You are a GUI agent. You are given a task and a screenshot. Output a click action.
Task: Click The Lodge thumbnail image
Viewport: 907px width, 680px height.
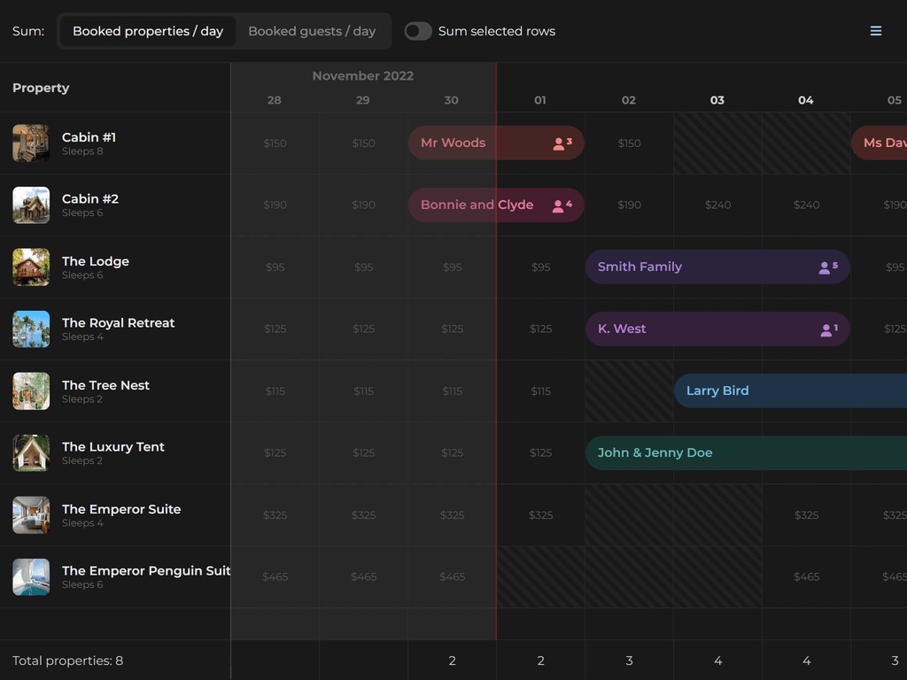[31, 267]
